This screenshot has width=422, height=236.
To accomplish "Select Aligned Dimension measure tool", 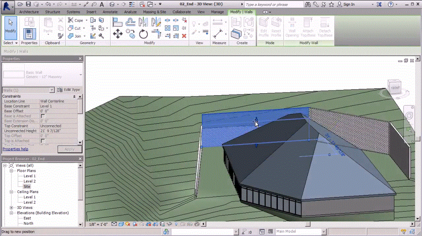I will click(x=217, y=34).
